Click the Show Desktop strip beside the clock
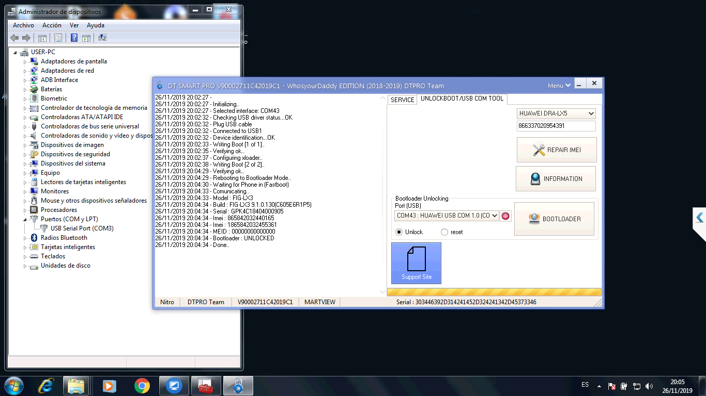This screenshot has width=706, height=396. [x=702, y=386]
